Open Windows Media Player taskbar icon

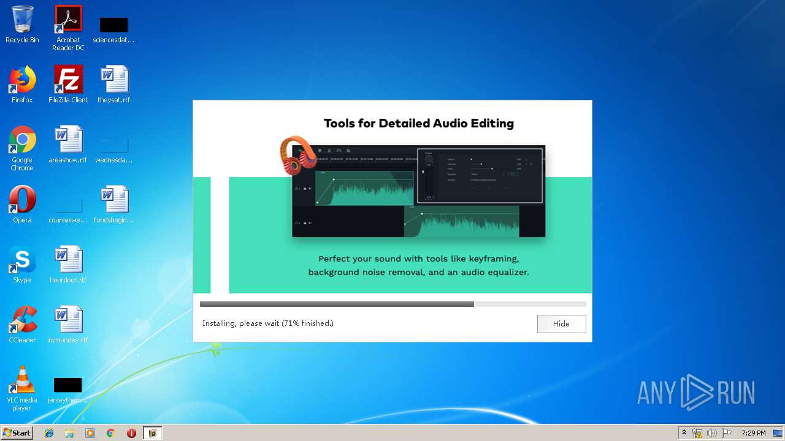[x=90, y=433]
